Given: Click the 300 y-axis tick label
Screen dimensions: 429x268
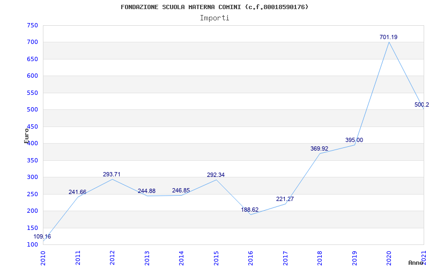Looking at the screenshot, I should click(32, 177).
